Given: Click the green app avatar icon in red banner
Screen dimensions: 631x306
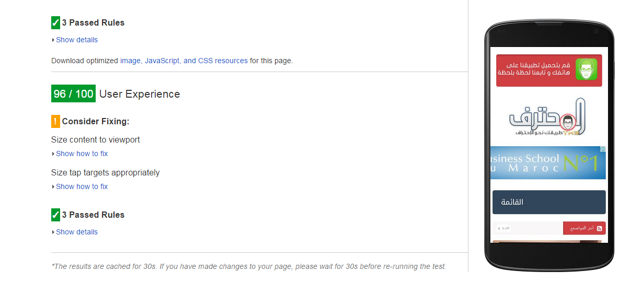Looking at the screenshot, I should pos(586,69).
